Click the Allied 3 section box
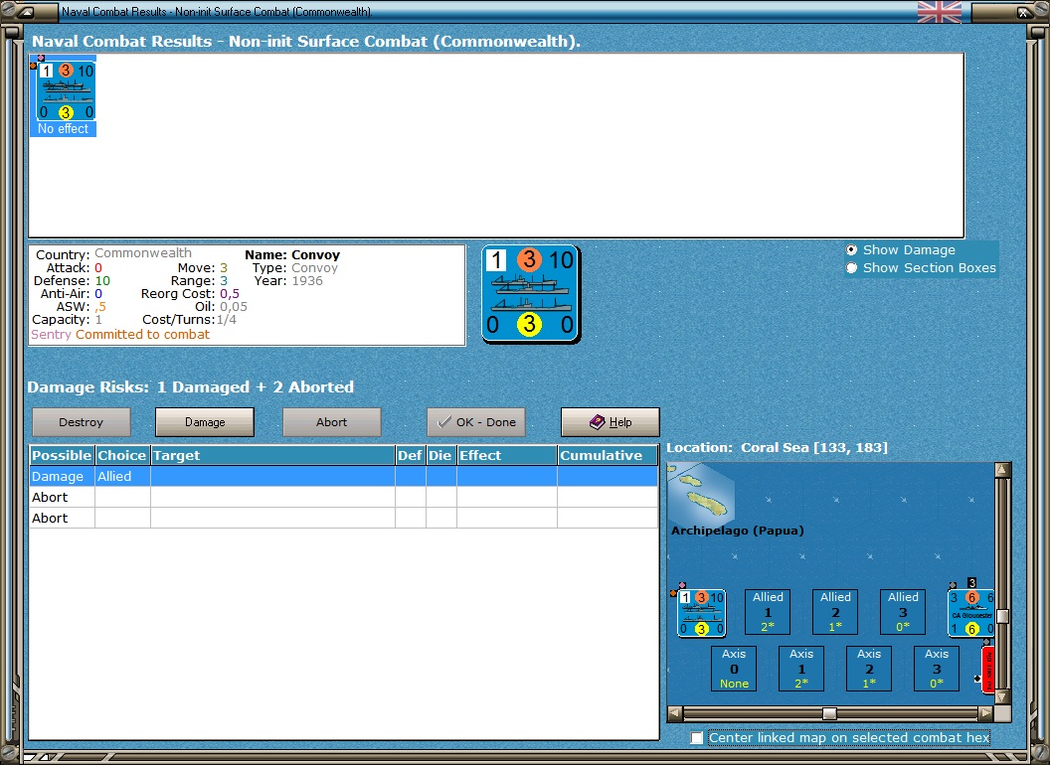 pos(903,612)
